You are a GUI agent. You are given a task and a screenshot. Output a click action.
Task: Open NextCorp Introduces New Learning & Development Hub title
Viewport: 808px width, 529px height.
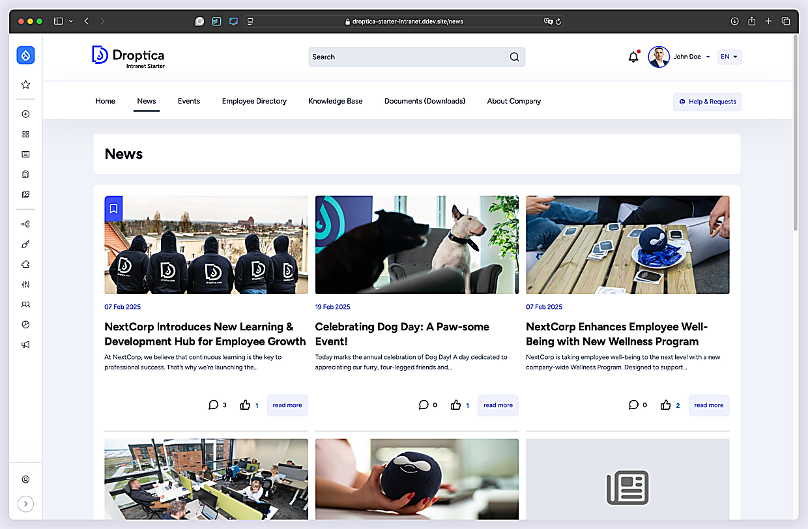205,334
